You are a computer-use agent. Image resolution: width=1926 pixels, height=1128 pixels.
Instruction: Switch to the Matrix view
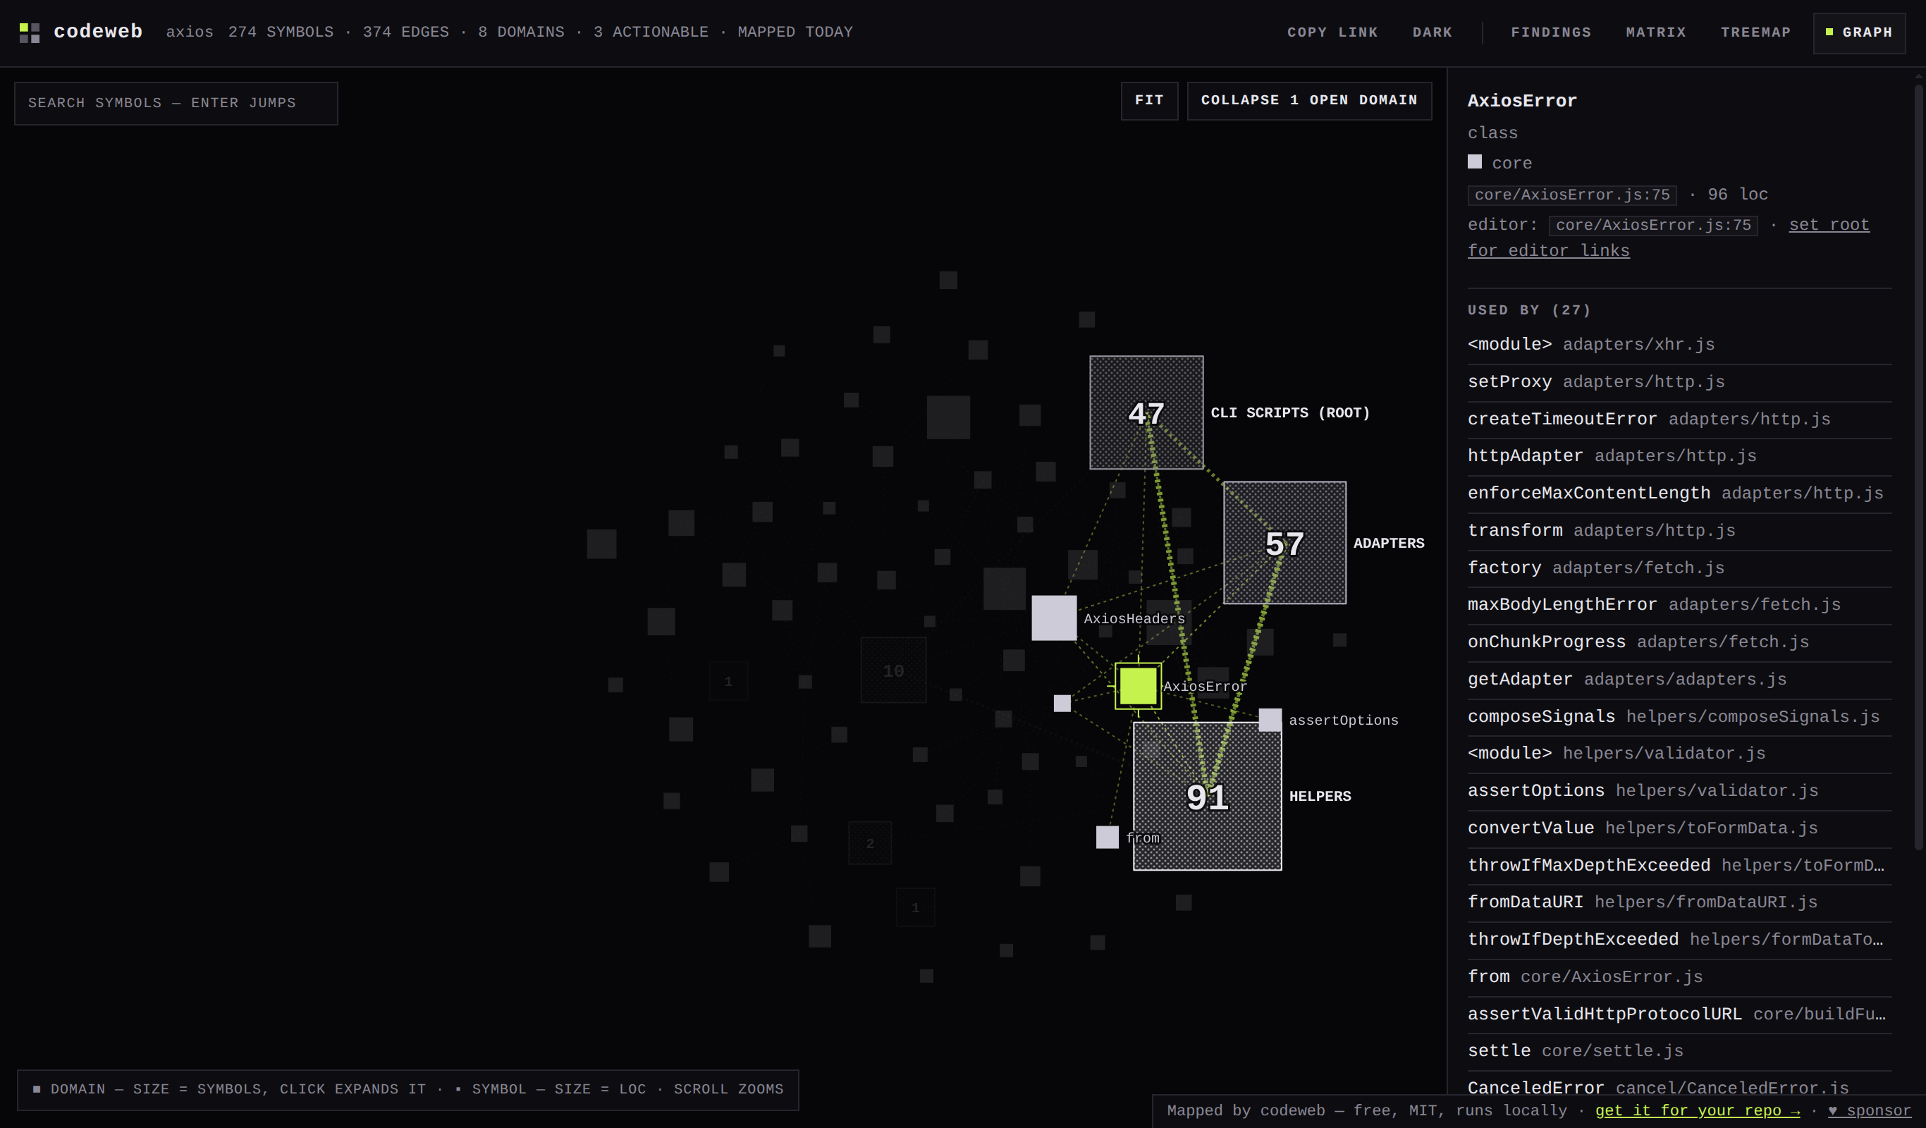pyautogui.click(x=1655, y=32)
